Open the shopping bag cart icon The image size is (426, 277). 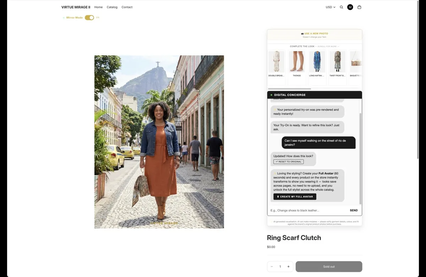point(359,7)
